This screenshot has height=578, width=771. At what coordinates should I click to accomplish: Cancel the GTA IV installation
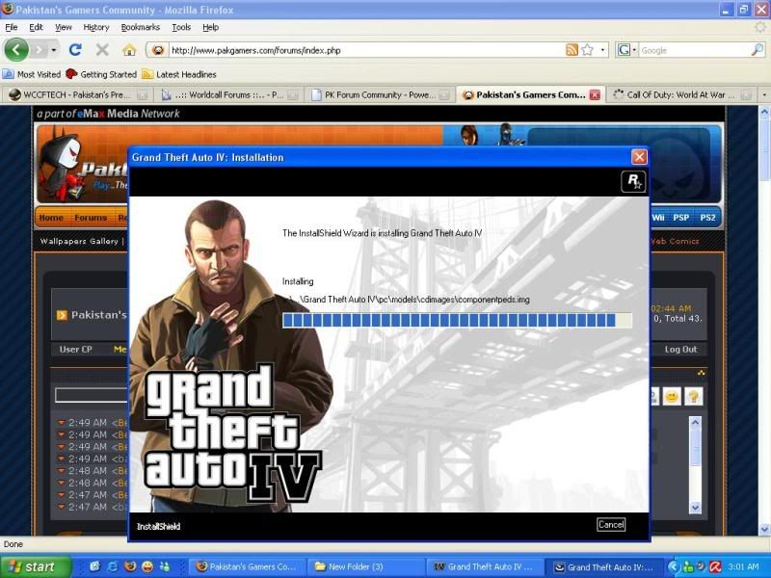click(x=611, y=524)
